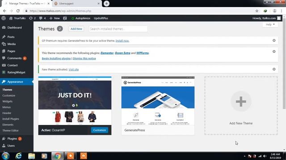Screen dimensions: 286x160
Task: Open Yoast SEO admin bar icon
Action: pyautogui.click(x=65, y=18)
